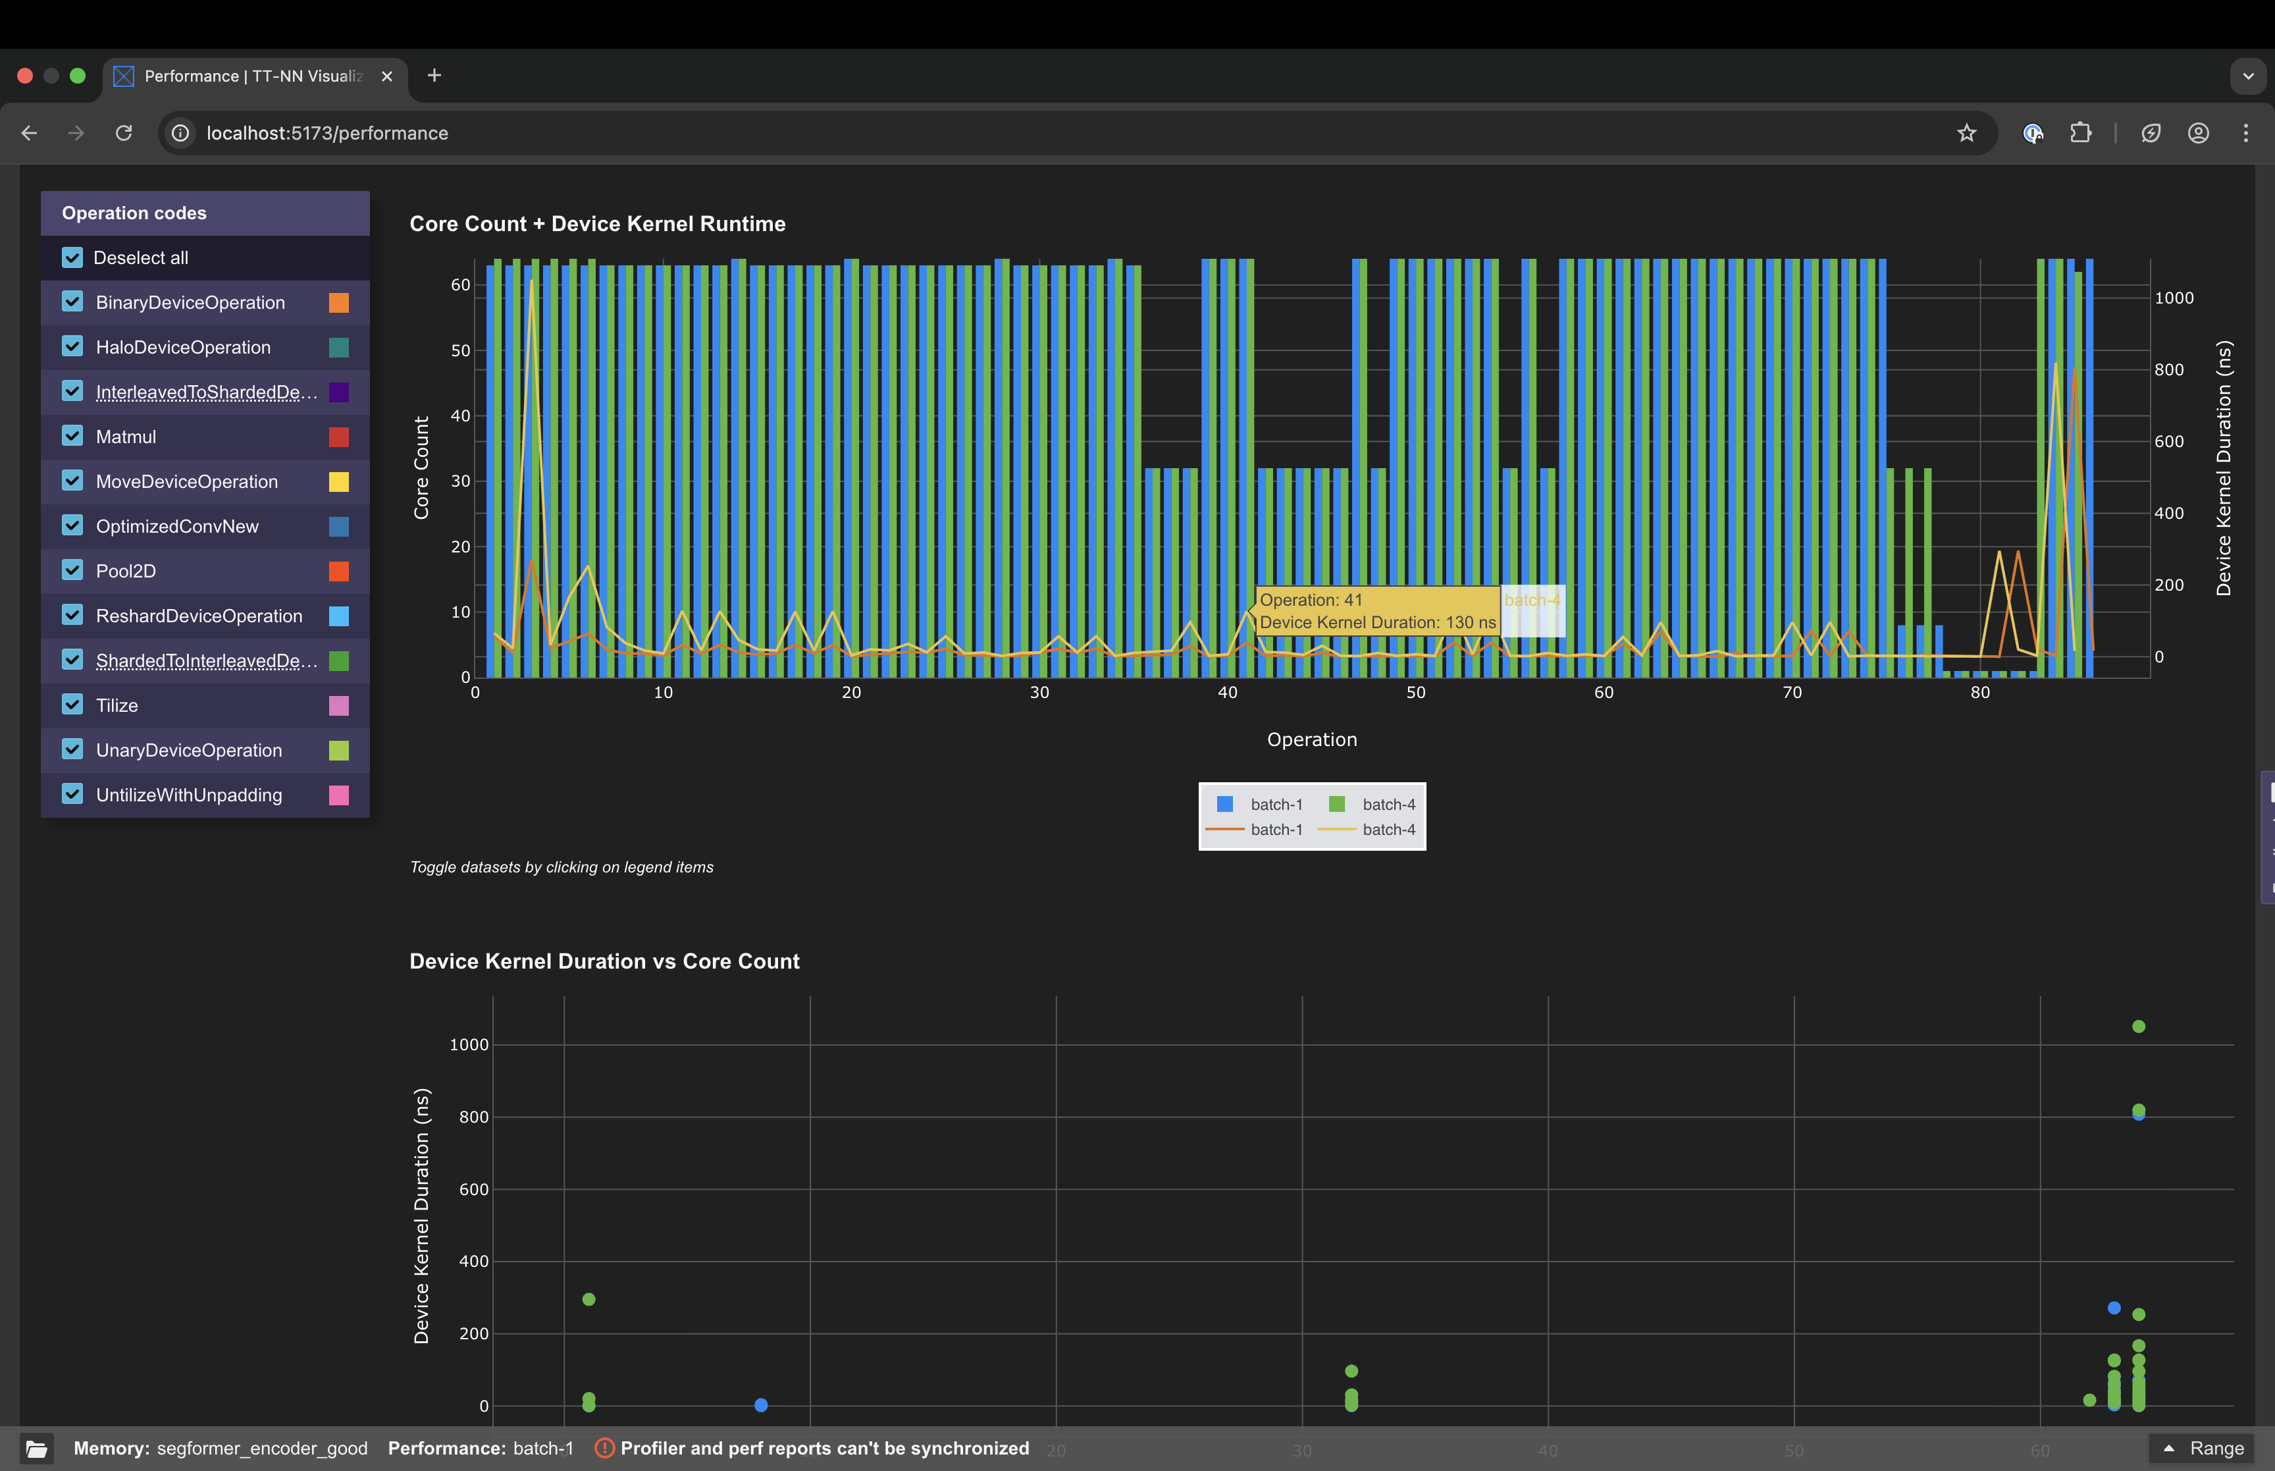Uncheck the Matmul operation code
Viewport: 2275px width, 1471px height.
tap(72, 437)
